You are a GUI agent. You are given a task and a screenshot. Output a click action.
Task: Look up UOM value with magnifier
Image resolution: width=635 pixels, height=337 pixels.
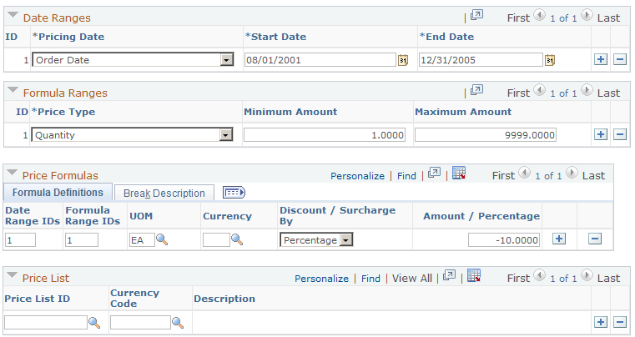(x=162, y=239)
